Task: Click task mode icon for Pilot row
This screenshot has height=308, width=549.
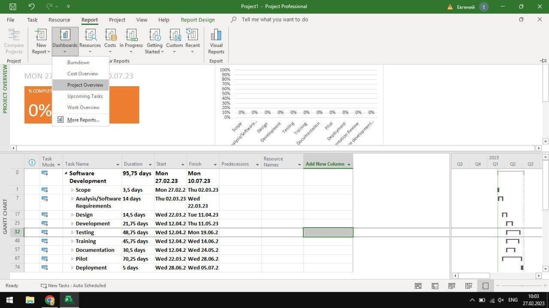Action: (x=45, y=259)
